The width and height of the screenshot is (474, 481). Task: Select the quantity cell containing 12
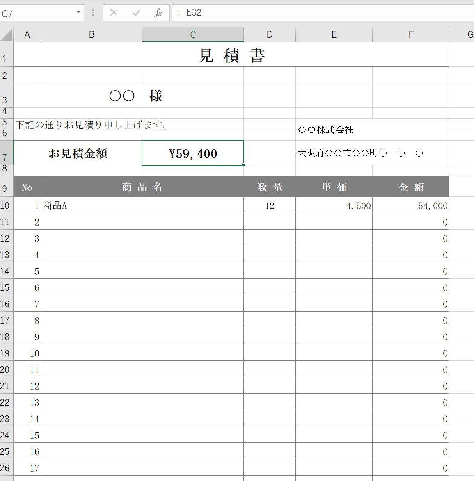(x=270, y=205)
